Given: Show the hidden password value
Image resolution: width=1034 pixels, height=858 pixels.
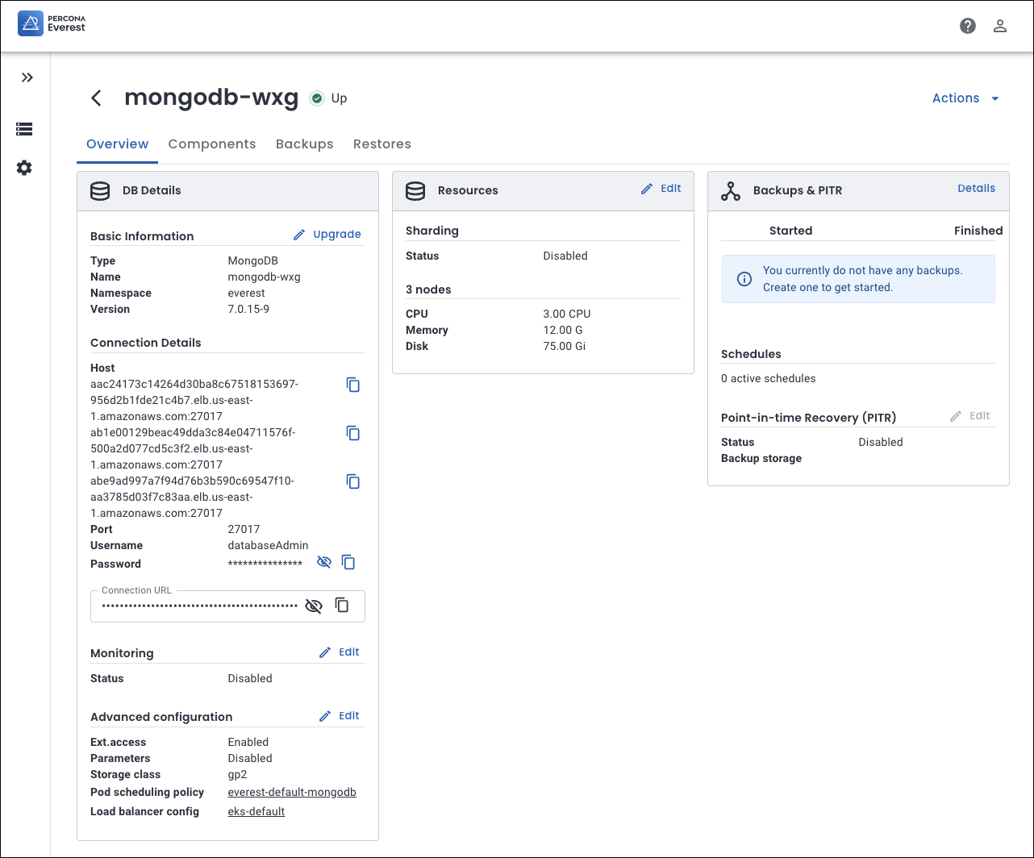Looking at the screenshot, I should coord(324,562).
